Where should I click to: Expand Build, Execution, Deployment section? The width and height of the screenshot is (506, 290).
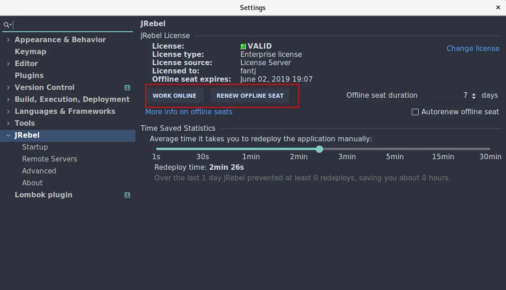point(8,100)
